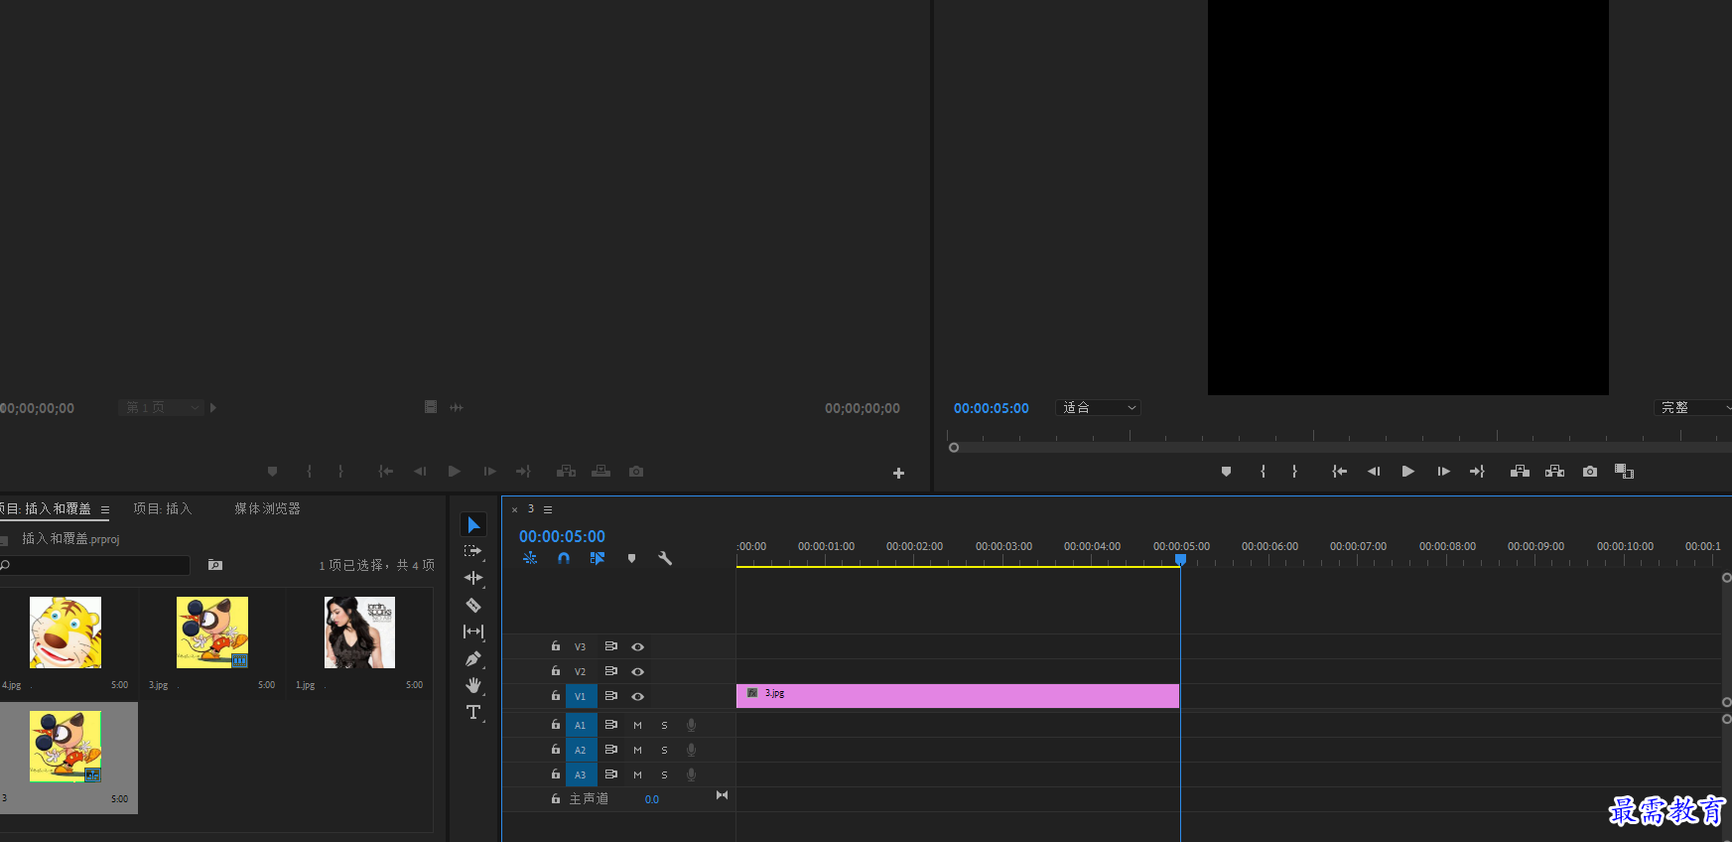Image resolution: width=1732 pixels, height=842 pixels.
Task: Click Program monitor timecode 00:00:05:00
Action: click(x=991, y=408)
